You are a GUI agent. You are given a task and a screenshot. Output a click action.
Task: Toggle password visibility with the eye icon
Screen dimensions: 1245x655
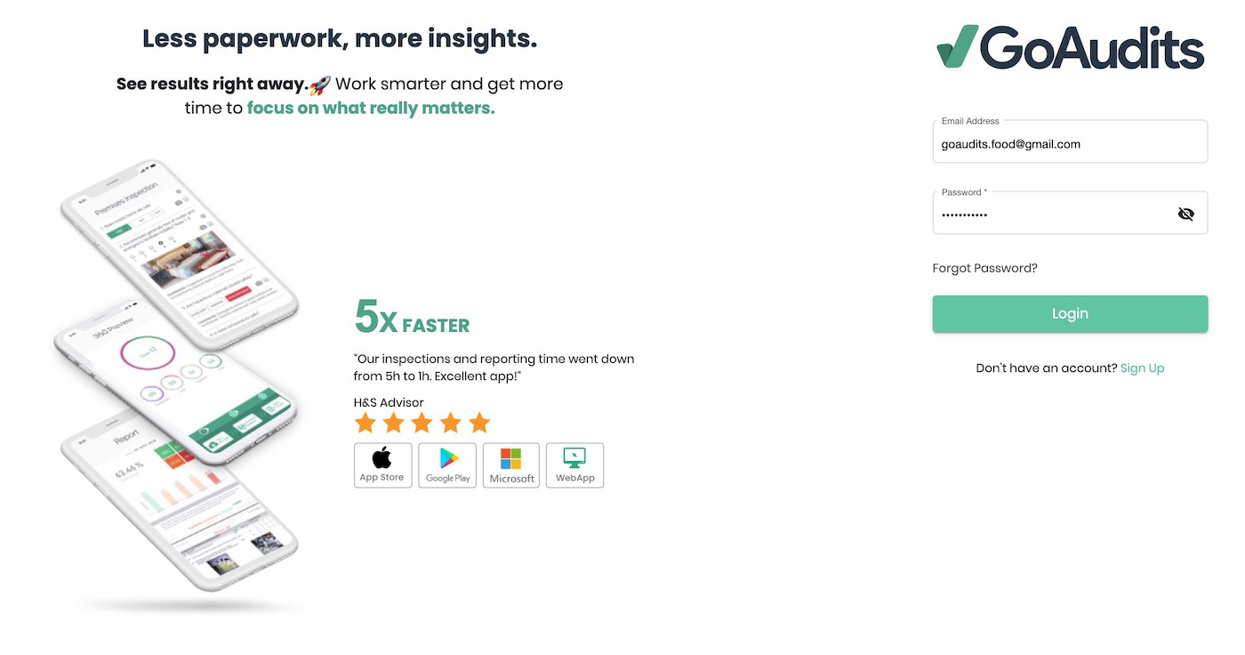(1186, 214)
